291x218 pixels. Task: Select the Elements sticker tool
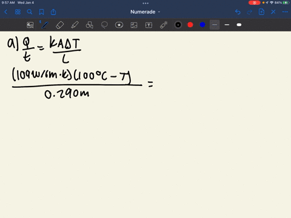pyautogui.click(x=119, y=25)
